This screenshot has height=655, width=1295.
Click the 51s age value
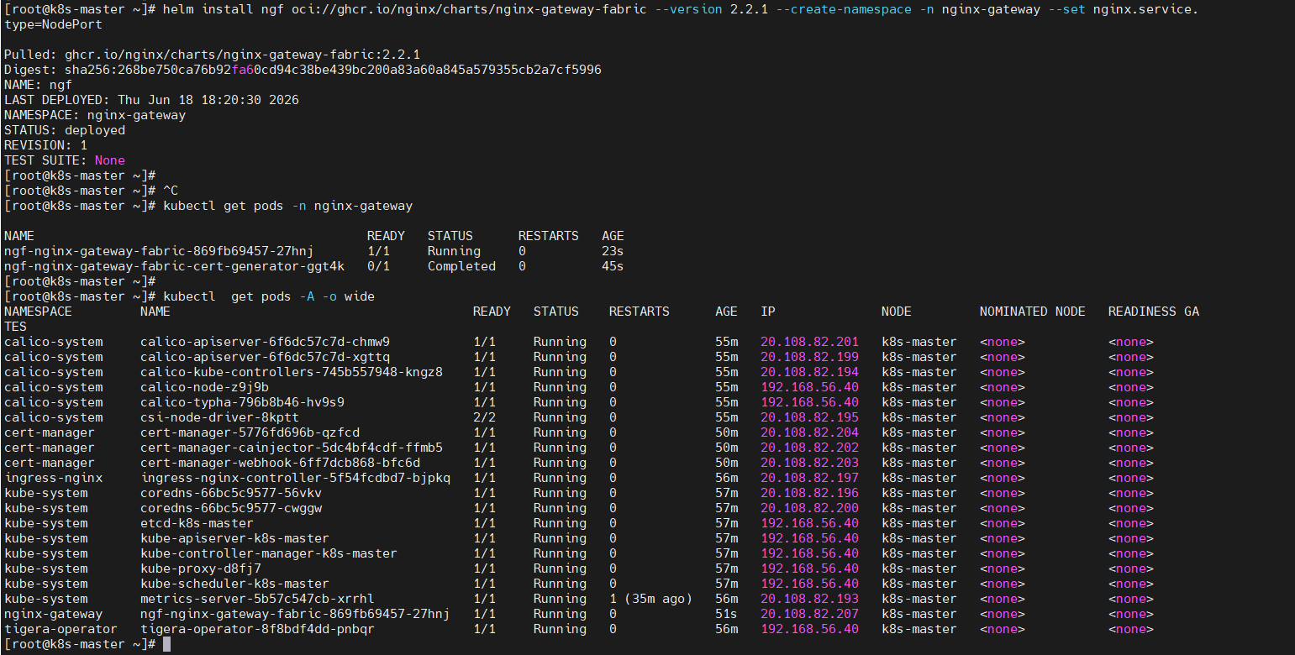pos(726,614)
